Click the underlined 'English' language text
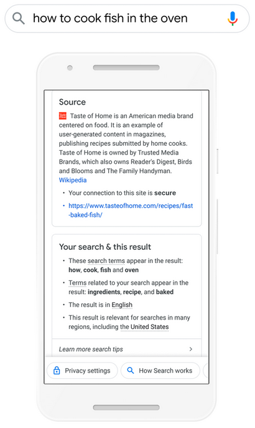 (x=122, y=305)
